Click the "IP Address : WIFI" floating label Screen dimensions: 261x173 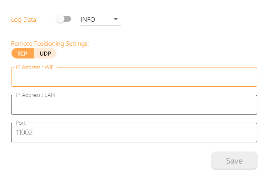pos(35,67)
